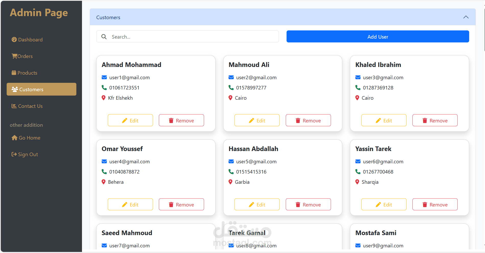The height and width of the screenshot is (253, 485).
Task: Click the Search input field
Action: [192, 37]
